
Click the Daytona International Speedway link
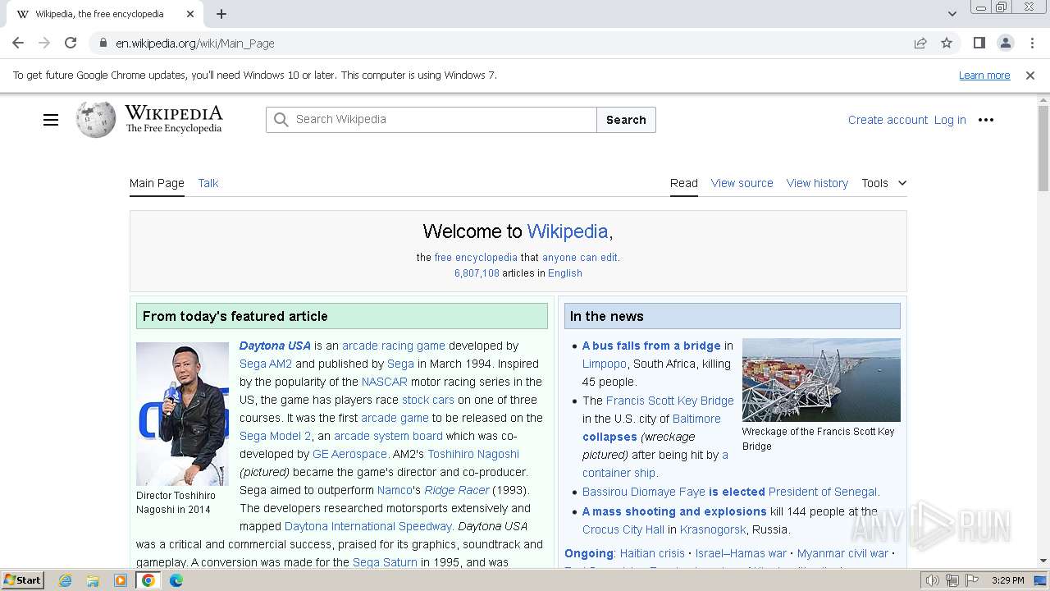[x=368, y=526]
